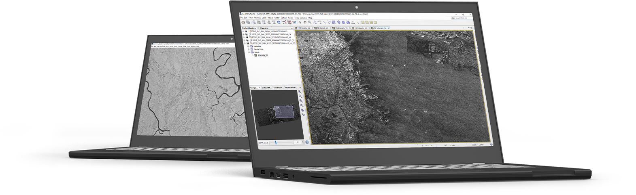Open the Raster menu

coord(277,18)
